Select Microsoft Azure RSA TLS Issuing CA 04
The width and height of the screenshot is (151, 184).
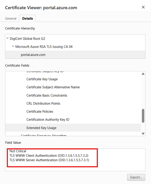pos(44,47)
